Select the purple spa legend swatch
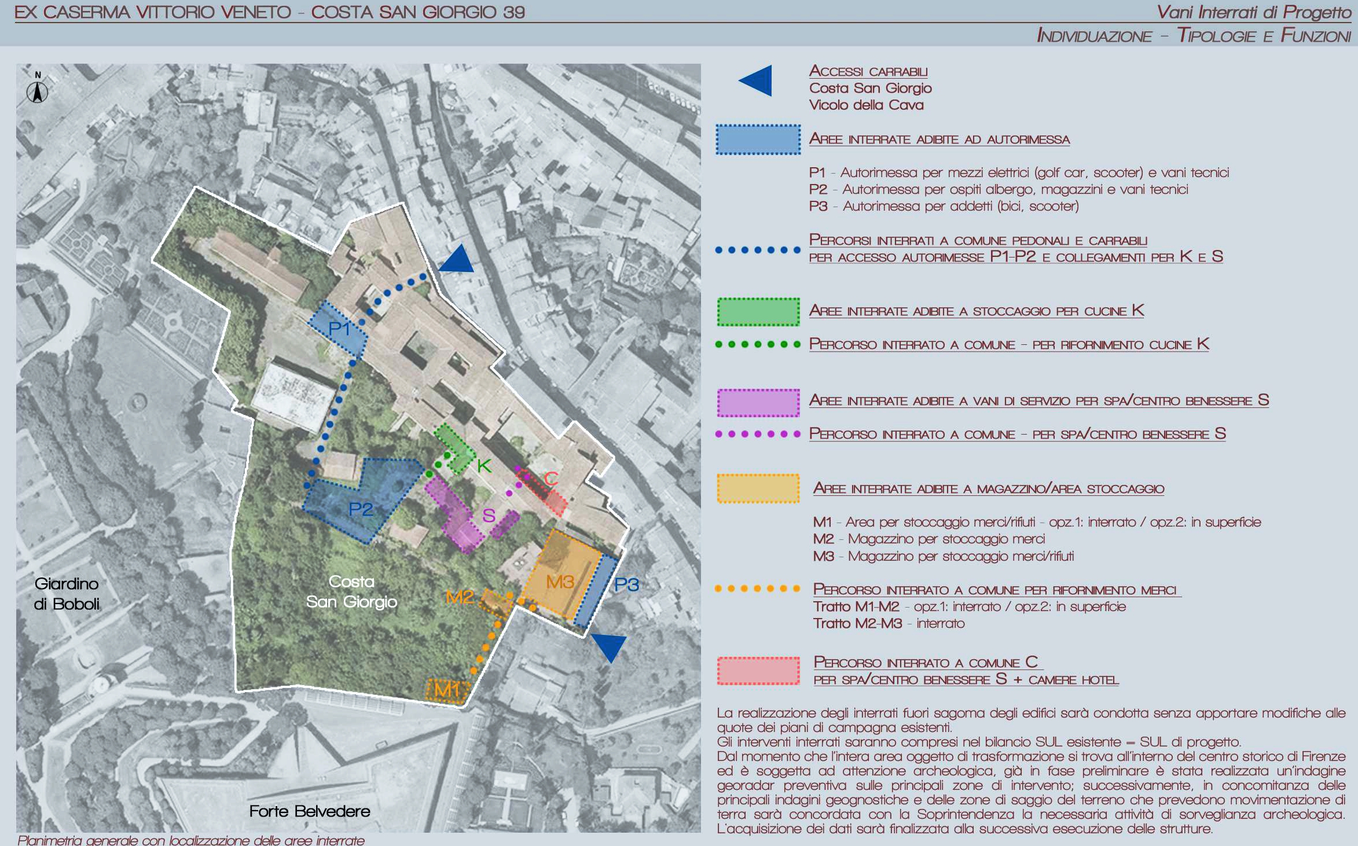 [758, 403]
